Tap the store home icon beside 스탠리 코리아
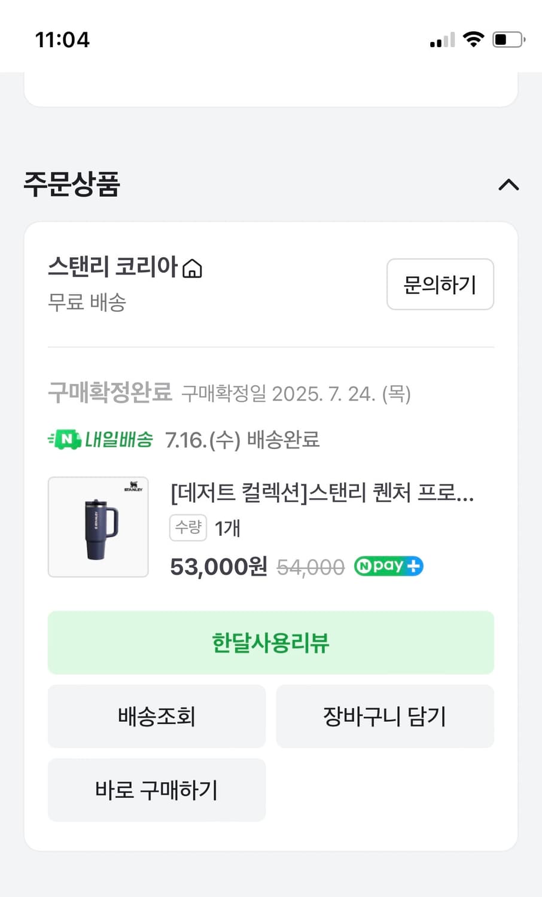This screenshot has height=897, width=542. 192,269
